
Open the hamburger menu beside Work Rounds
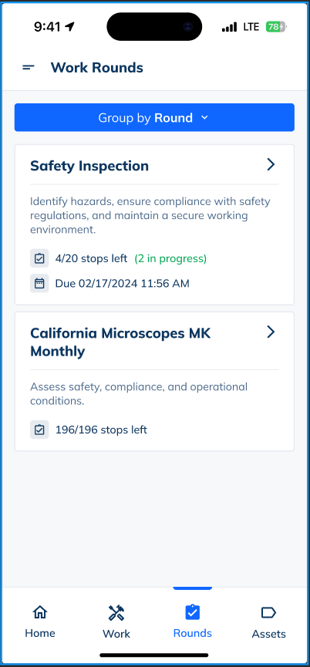[x=29, y=67]
